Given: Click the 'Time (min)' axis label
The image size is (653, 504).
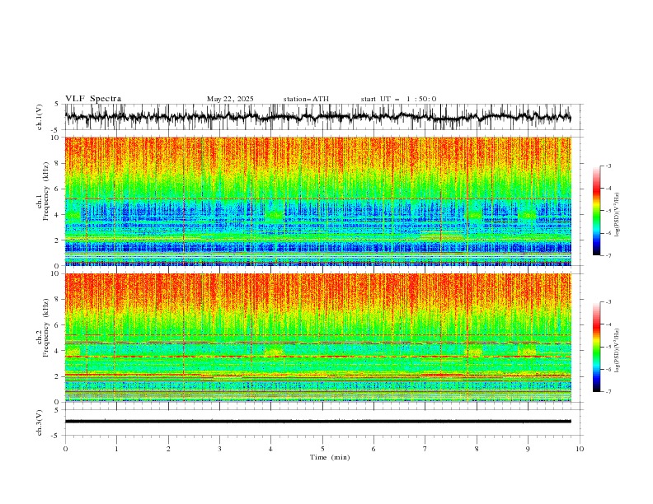Looking at the screenshot, I should (330, 457).
